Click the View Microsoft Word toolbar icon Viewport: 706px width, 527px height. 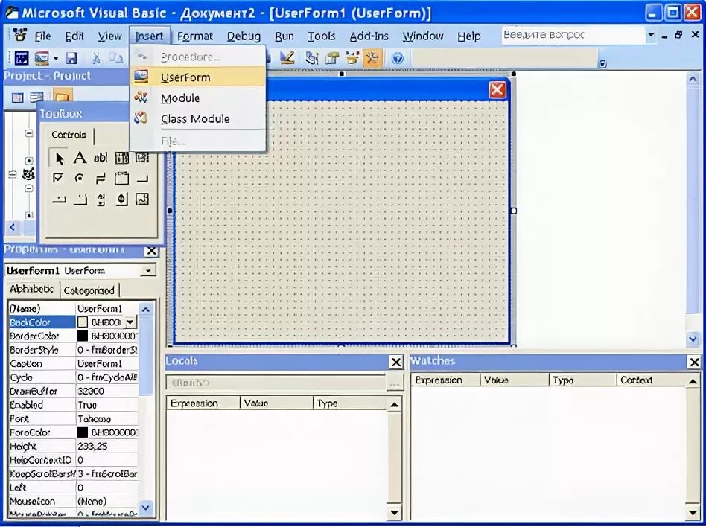[x=21, y=58]
